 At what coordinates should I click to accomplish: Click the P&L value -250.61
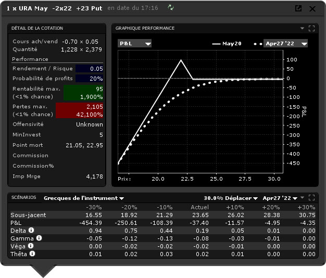tap(126, 223)
